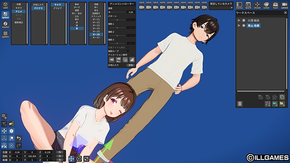The image size is (290, 163).
Task: Click the yellow folder add icon in Workspace
Action: point(282,104)
